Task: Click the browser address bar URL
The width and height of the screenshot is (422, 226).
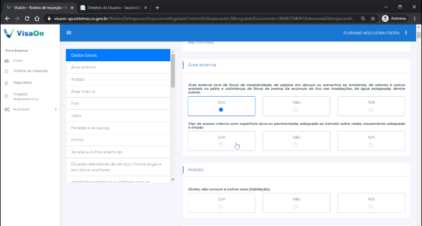Action: (x=204, y=18)
